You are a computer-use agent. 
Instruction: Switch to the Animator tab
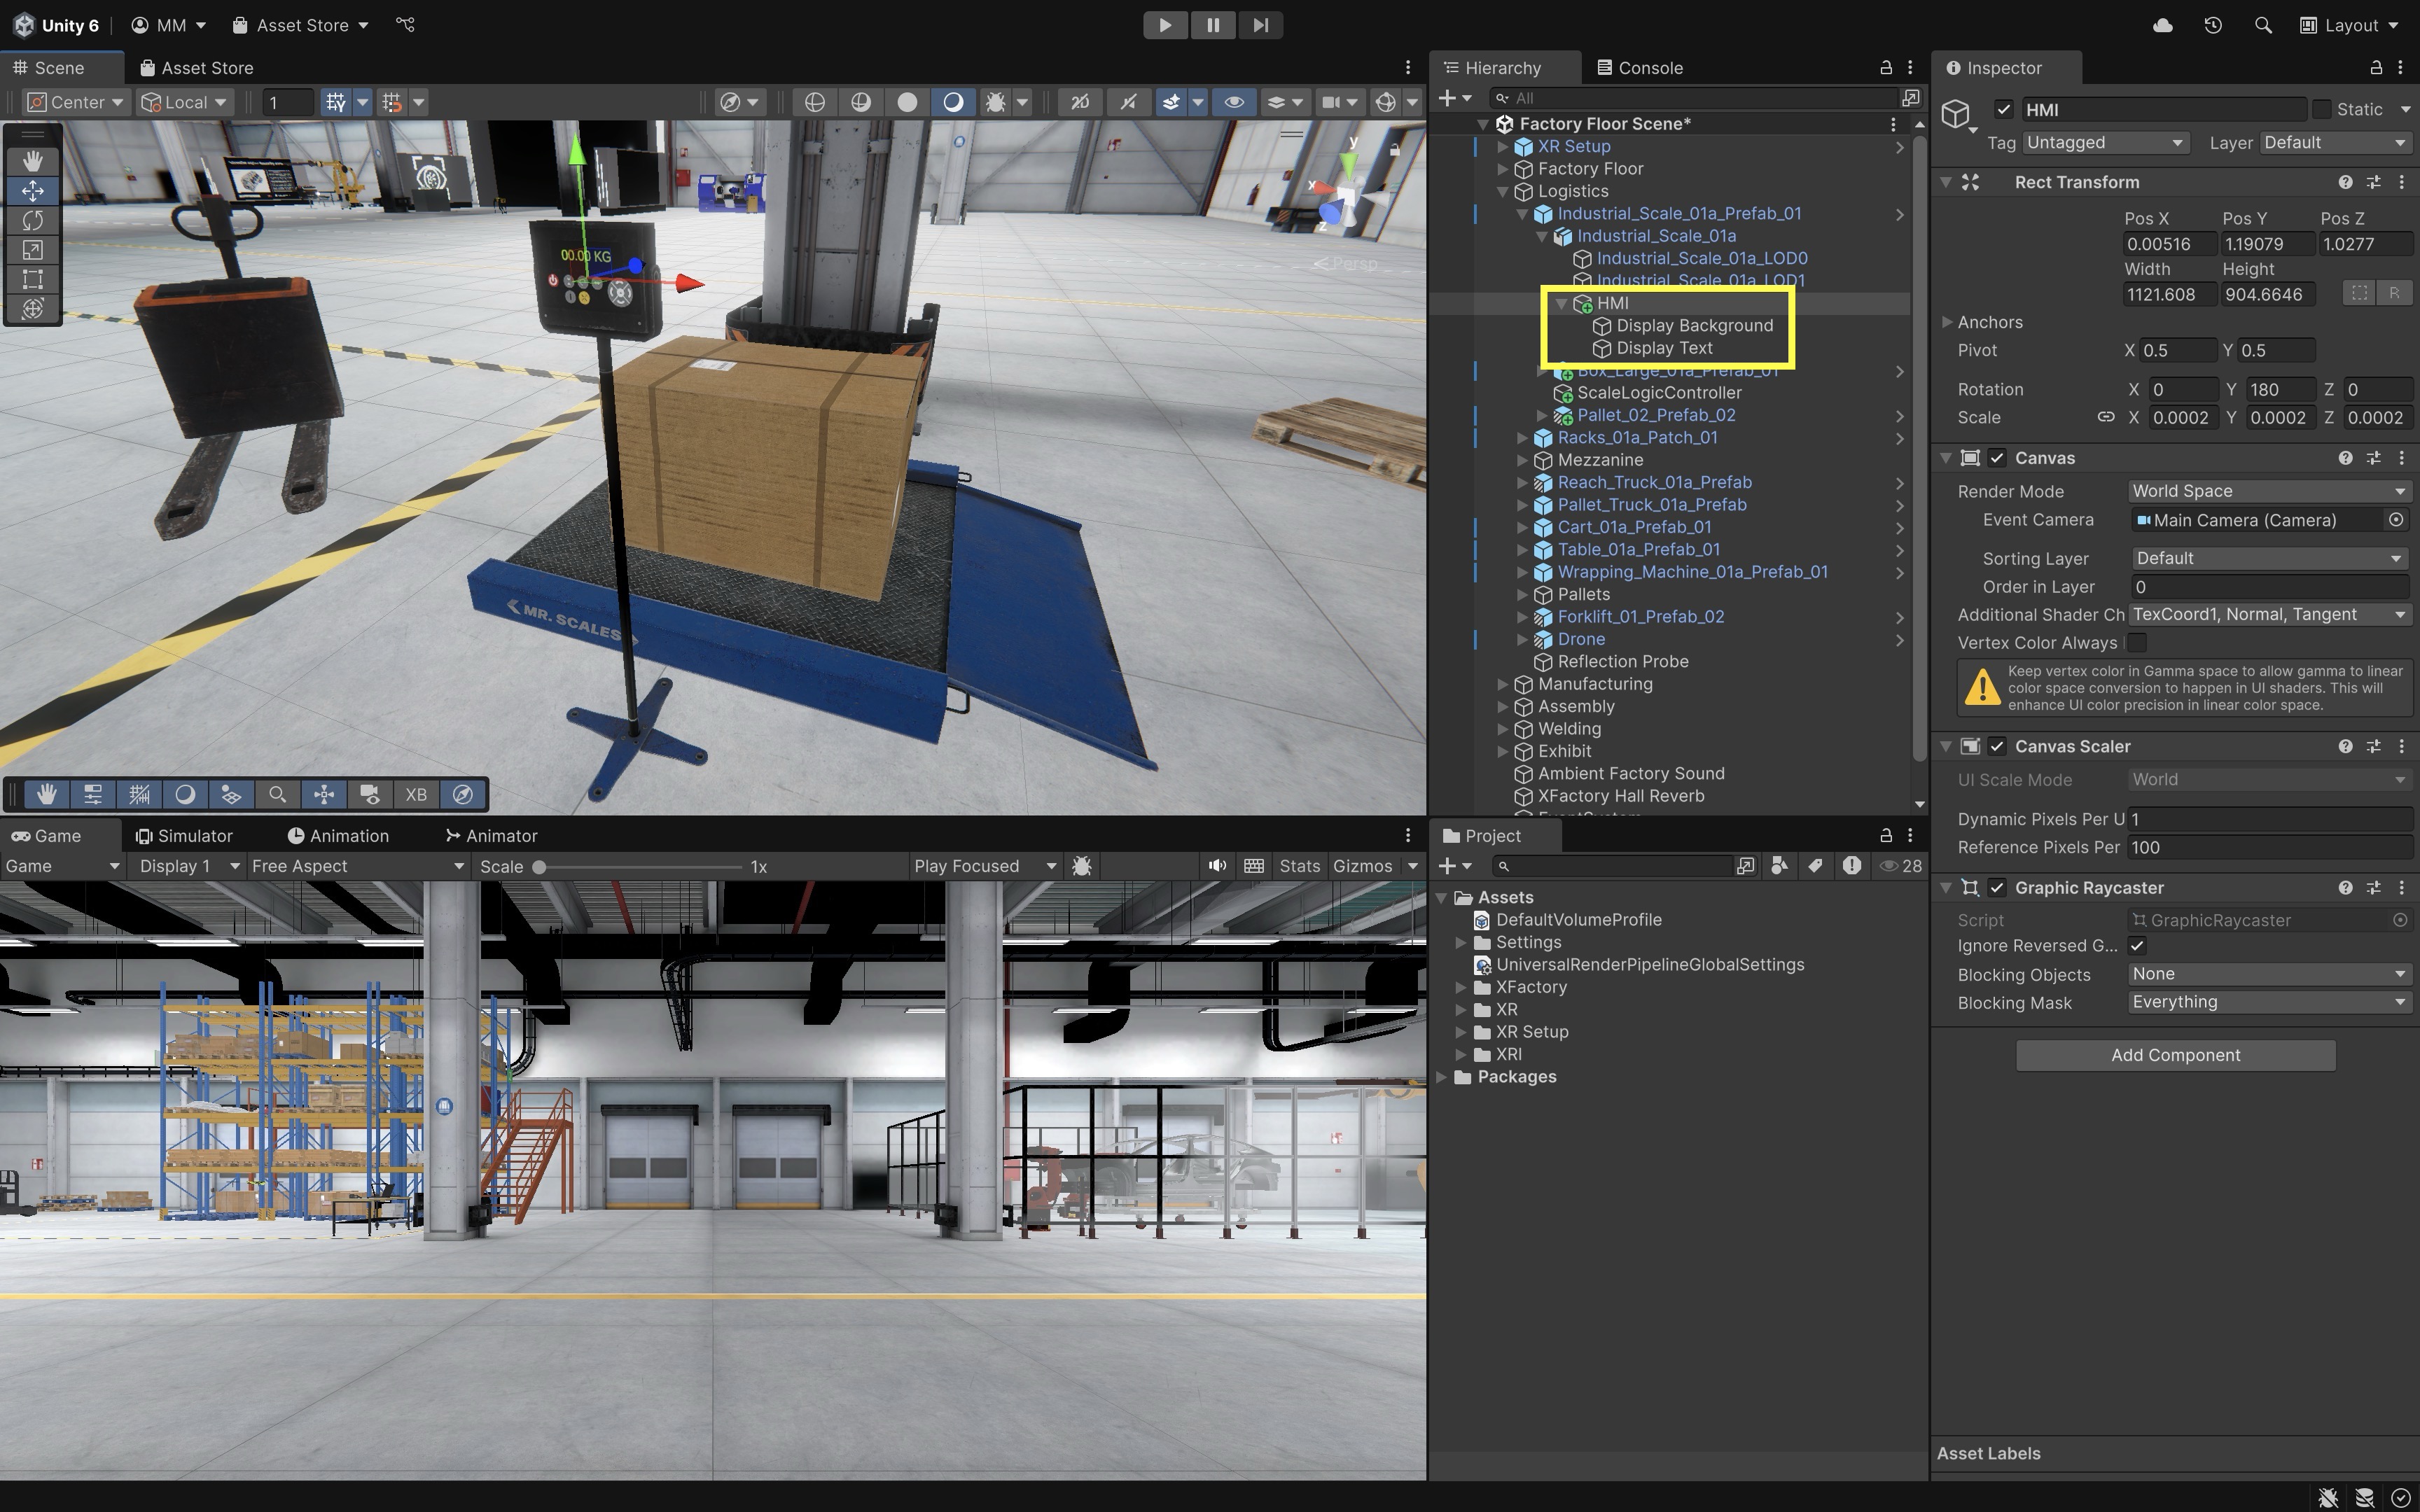491,836
